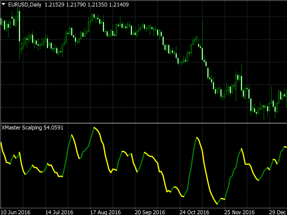Click the 14 Jul 2016 date label
The height and width of the screenshot is (215, 287).
[59, 212]
